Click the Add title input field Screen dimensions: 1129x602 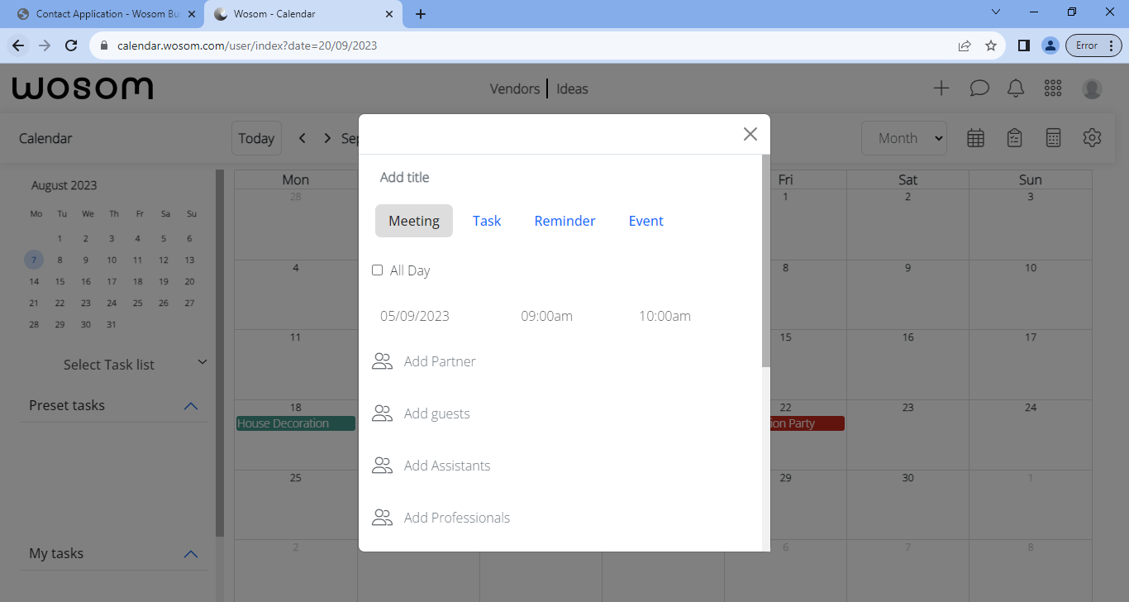pos(404,177)
